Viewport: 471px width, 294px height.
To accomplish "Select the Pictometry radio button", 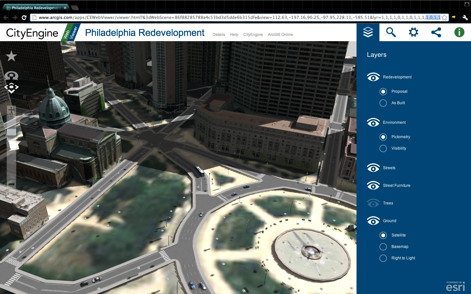I will tap(383, 137).
